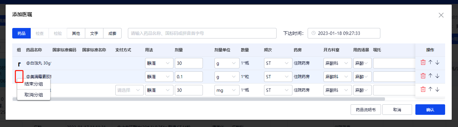Open 用法 dropdown for 白蚀丸 row
458x127 pixels.
pyautogui.click(x=159, y=63)
